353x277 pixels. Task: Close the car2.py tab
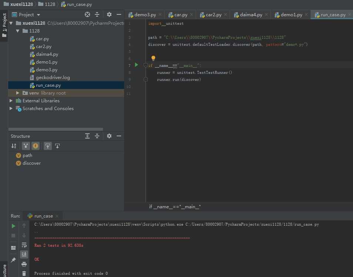tap(226, 15)
